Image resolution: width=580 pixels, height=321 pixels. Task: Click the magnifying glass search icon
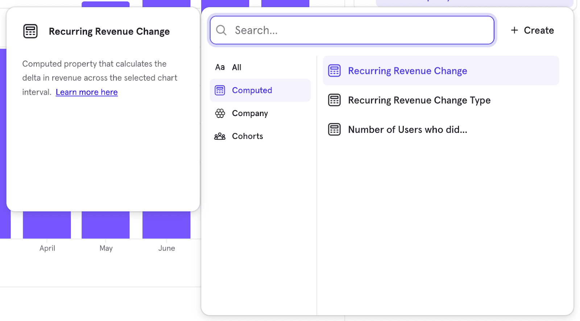point(221,30)
